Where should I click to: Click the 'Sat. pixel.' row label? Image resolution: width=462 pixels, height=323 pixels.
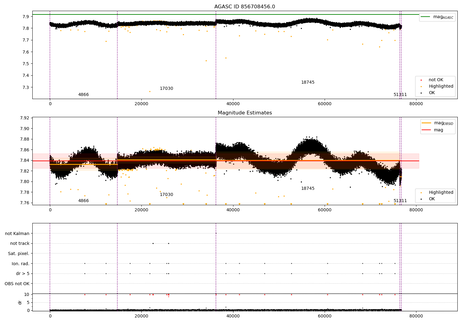(x=18, y=254)
